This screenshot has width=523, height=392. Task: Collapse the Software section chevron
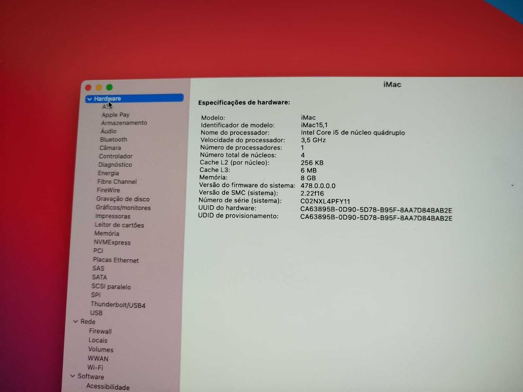tap(73, 376)
